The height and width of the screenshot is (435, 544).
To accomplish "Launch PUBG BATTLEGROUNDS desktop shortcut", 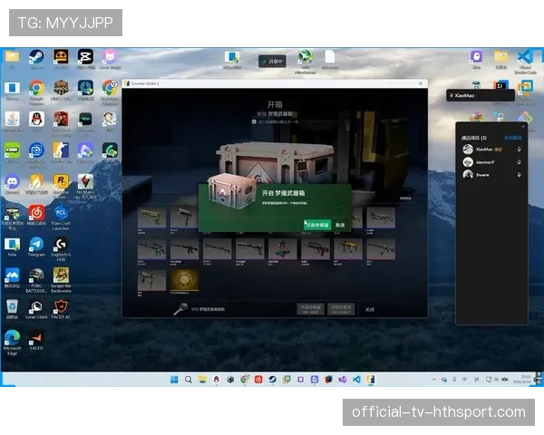I will click(x=36, y=275).
